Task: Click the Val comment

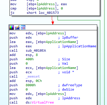Action: [x=65, y=63]
